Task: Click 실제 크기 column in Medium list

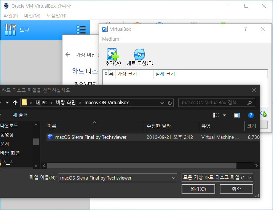Action: [x=165, y=74]
